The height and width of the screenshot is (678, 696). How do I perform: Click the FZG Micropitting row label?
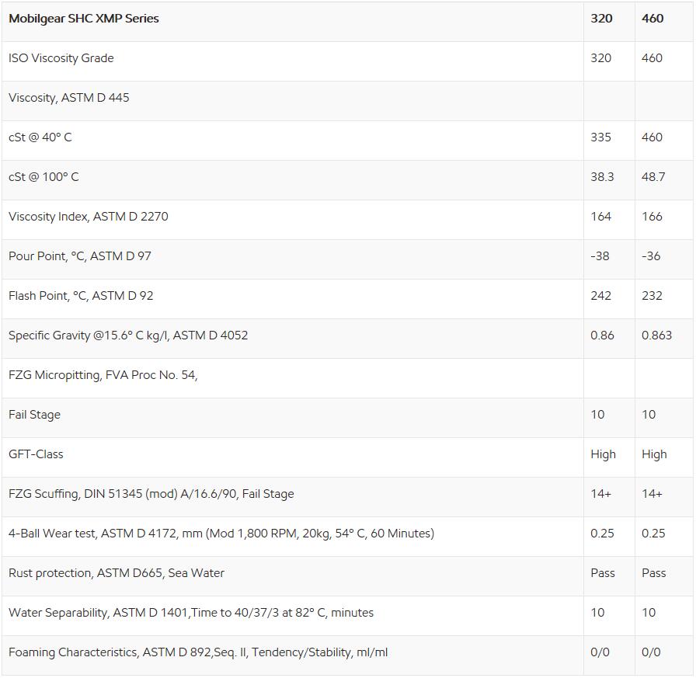click(103, 375)
